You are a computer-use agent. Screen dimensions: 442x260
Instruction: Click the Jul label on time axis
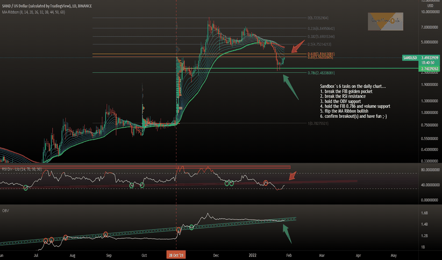36,255
